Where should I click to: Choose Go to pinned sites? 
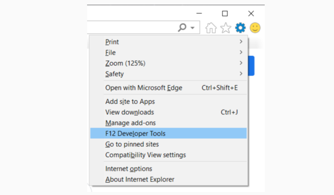click(132, 144)
